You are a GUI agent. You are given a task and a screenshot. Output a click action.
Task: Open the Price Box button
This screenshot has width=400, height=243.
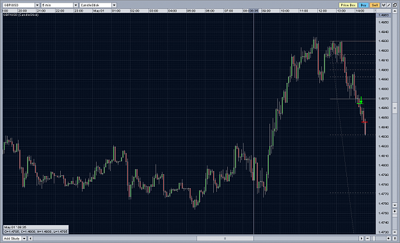point(348,5)
